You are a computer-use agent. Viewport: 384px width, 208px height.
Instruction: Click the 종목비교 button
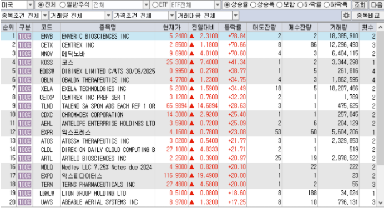(367, 16)
